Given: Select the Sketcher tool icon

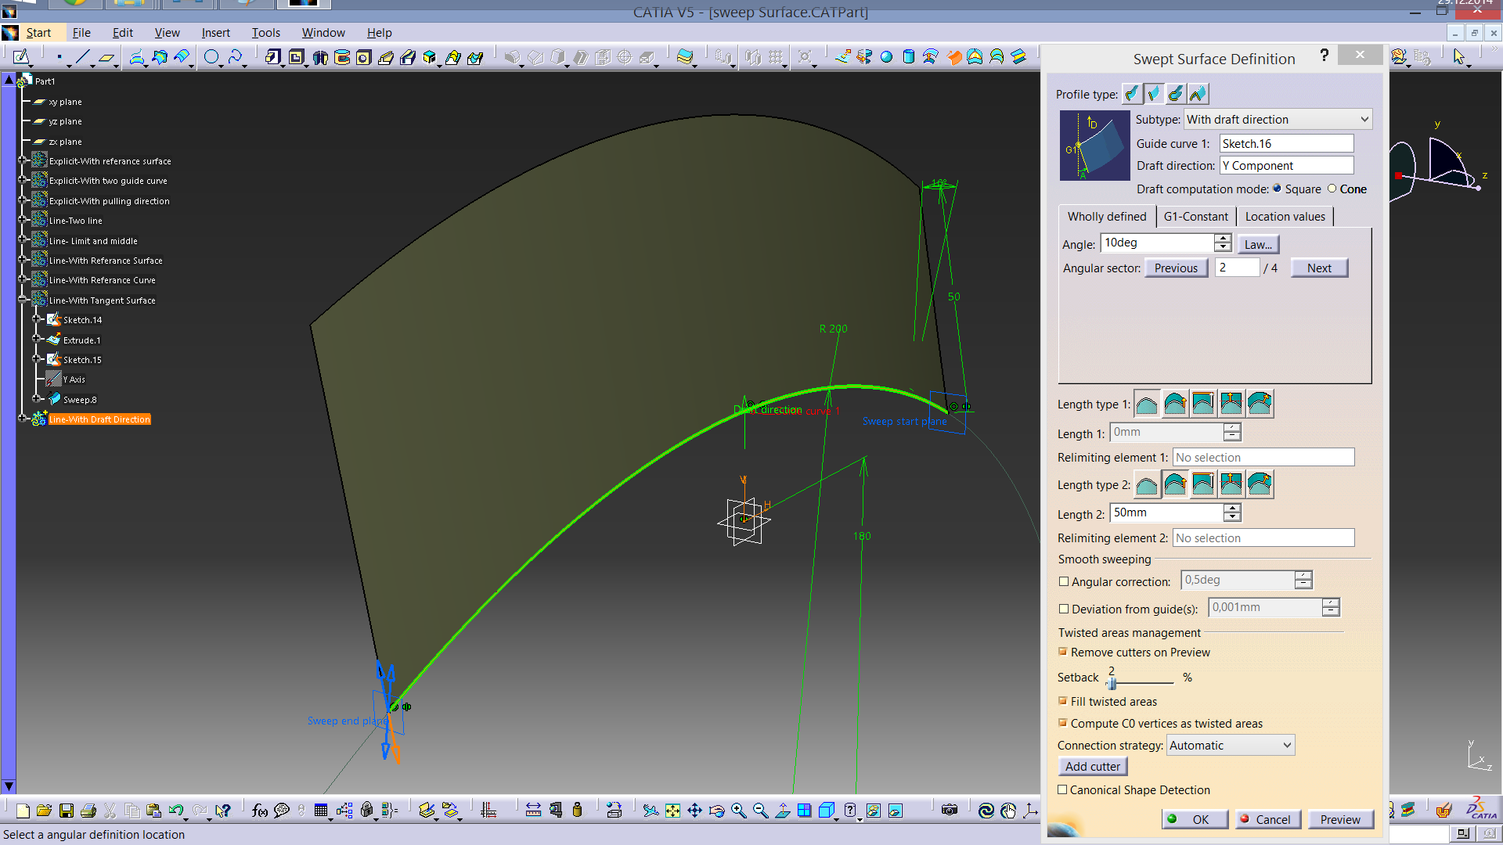Looking at the screenshot, I should [21, 57].
